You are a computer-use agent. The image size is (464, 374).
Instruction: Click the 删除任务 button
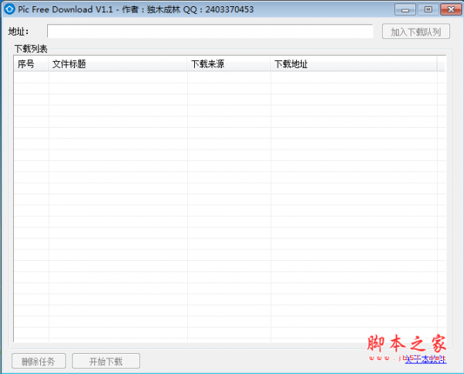[39, 361]
